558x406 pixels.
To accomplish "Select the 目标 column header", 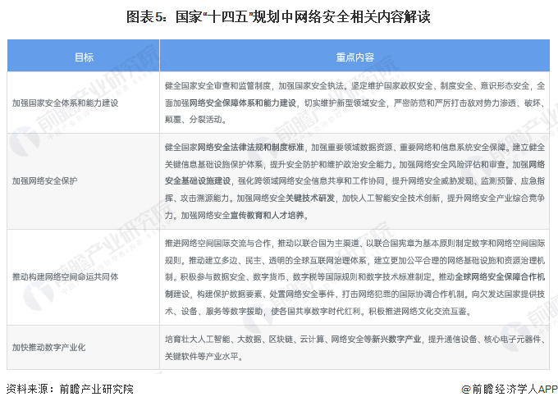I will [x=84, y=57].
